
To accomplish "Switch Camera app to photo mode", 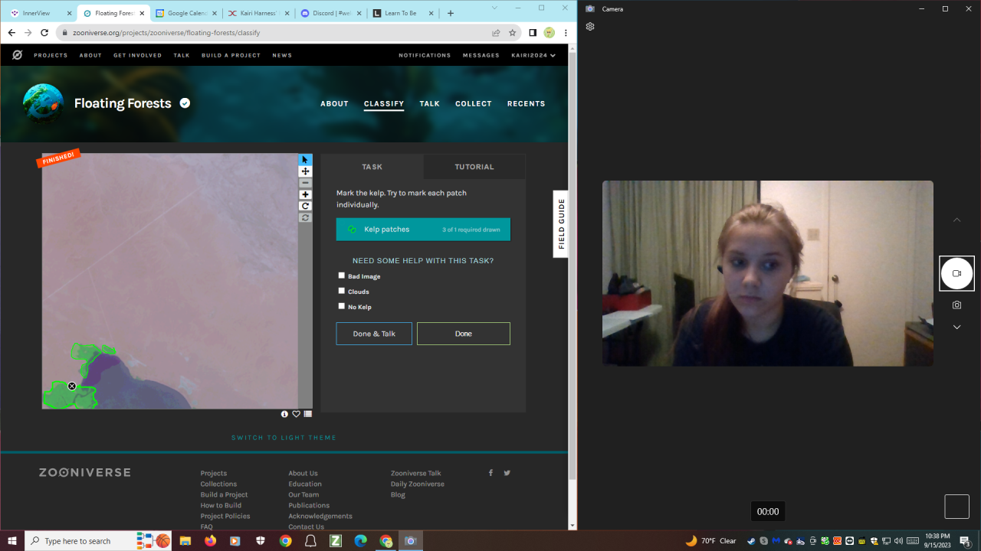I will click(956, 305).
